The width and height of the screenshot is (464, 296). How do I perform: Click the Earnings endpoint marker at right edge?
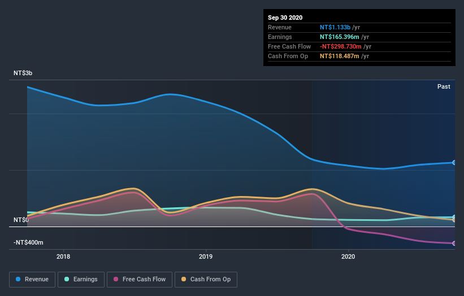pyautogui.click(x=454, y=217)
